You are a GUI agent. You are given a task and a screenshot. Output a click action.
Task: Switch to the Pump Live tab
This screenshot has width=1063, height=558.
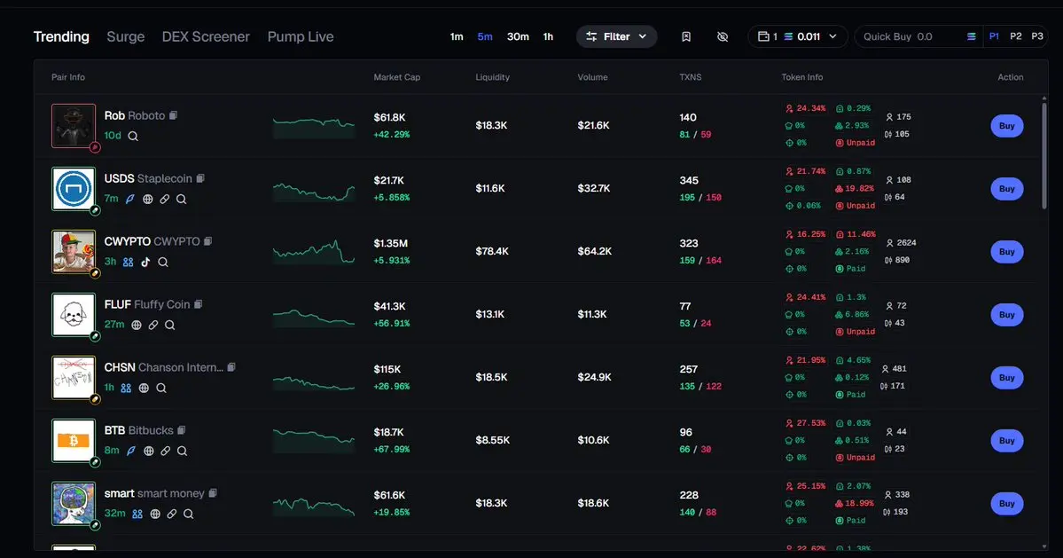coord(301,36)
